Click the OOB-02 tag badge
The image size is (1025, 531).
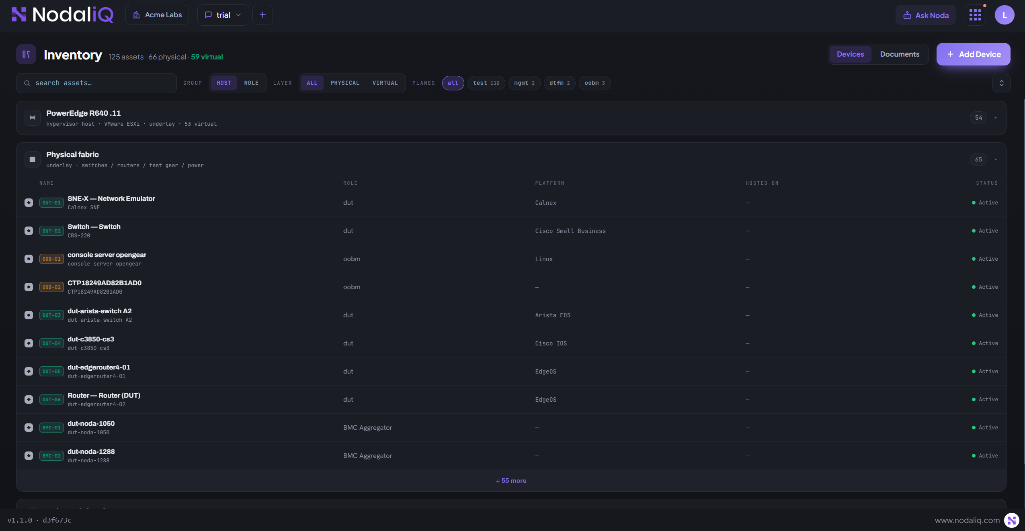pyautogui.click(x=51, y=287)
